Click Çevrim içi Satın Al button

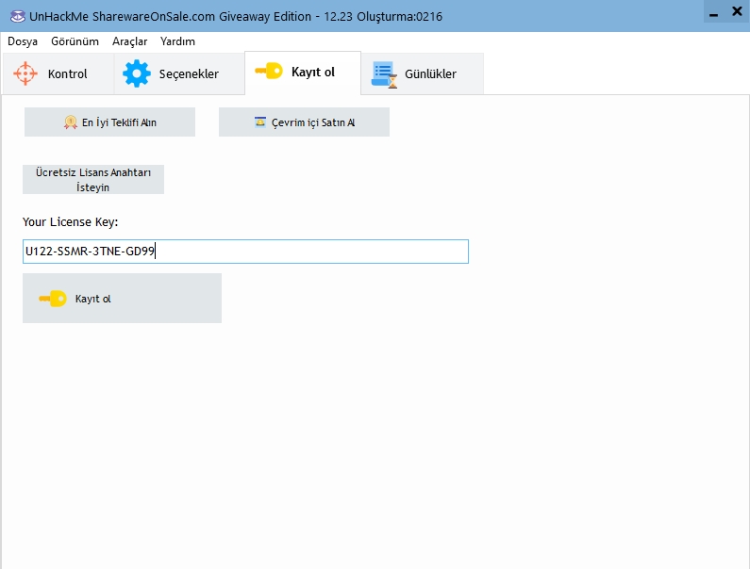(304, 122)
